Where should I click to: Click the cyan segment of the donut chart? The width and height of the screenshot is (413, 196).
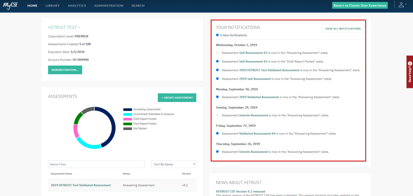(88, 145)
